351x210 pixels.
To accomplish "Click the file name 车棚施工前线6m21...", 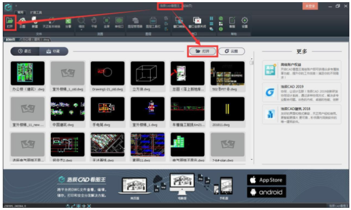I will 188,125.
